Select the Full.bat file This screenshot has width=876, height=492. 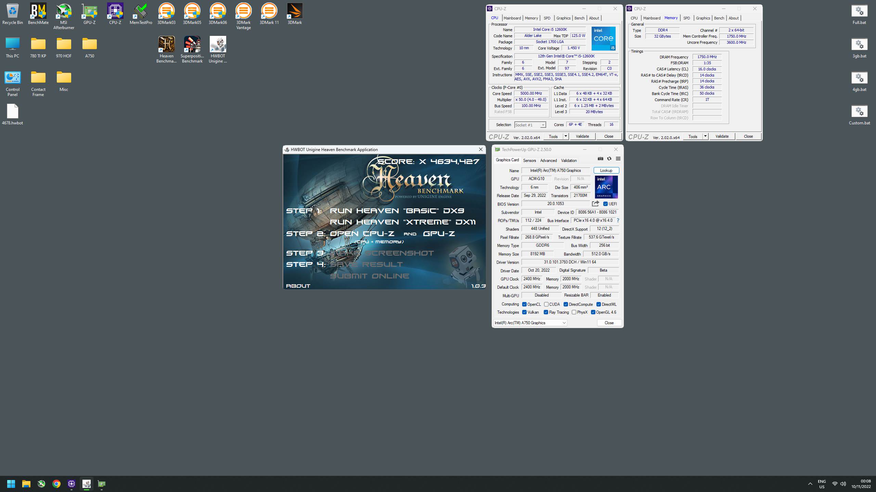(859, 14)
